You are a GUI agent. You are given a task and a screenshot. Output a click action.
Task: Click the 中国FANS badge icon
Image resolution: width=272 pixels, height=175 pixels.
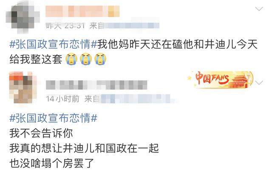click(221, 80)
